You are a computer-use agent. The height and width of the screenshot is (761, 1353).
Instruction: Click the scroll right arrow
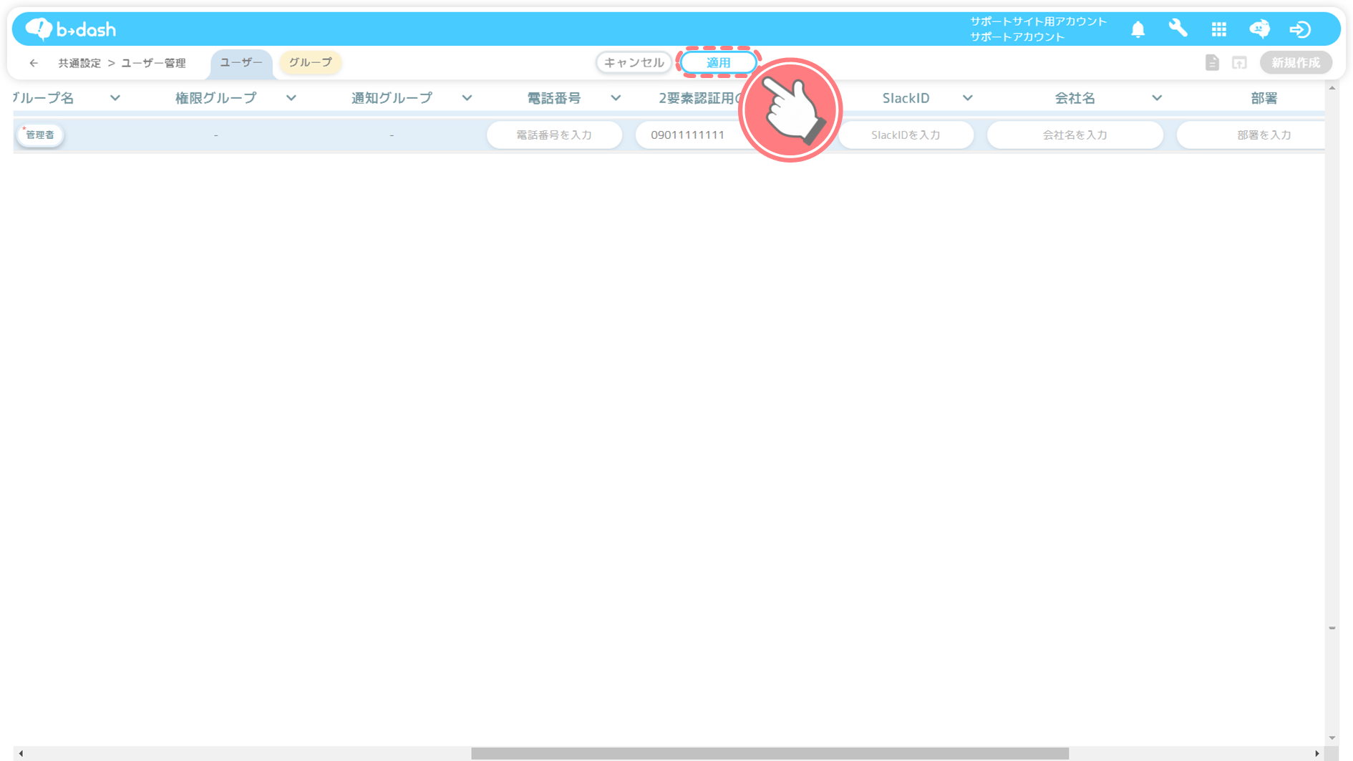click(x=1316, y=753)
